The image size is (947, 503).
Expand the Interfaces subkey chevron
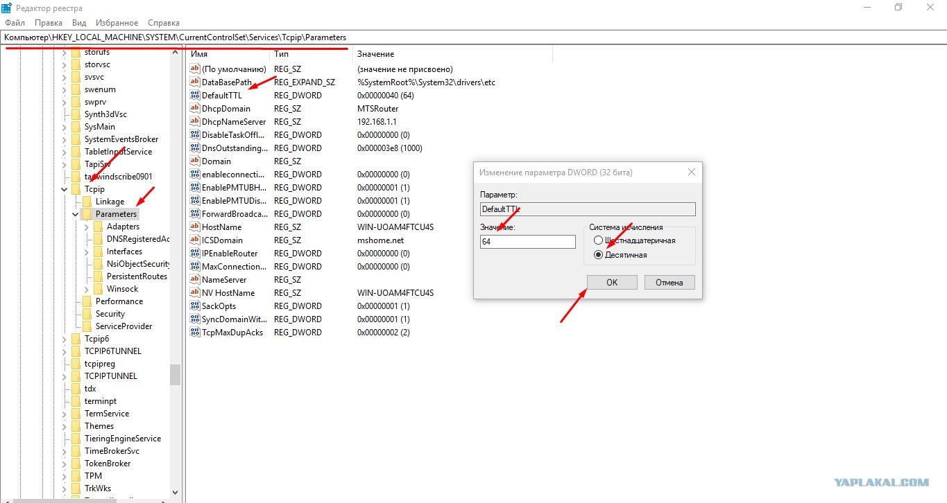point(87,251)
